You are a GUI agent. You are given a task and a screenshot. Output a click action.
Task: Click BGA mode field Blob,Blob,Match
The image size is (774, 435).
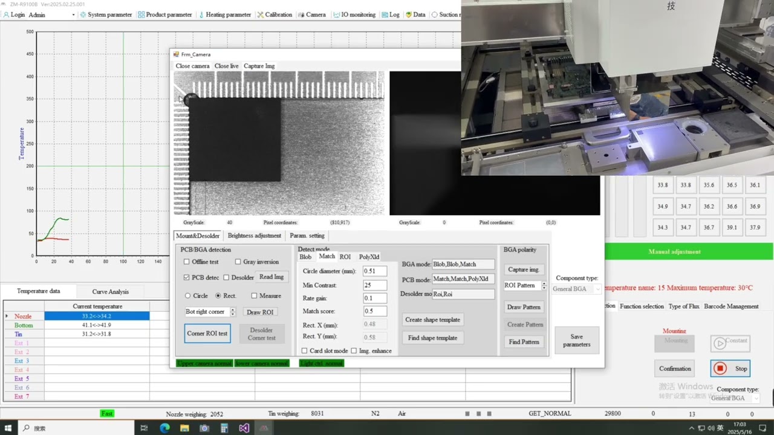coord(463,264)
